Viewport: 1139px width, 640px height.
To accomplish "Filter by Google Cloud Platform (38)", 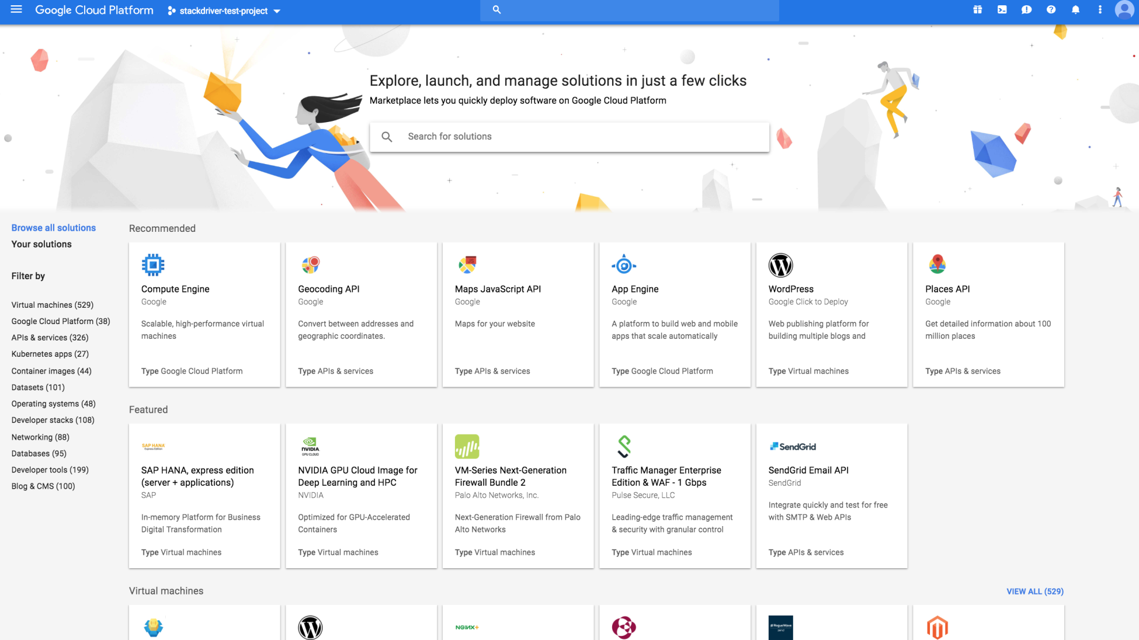I will click(61, 321).
